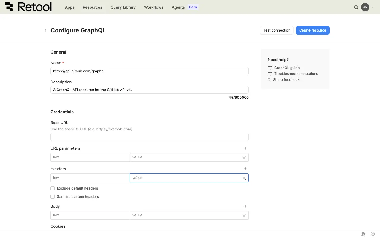The height and width of the screenshot is (238, 380).
Task: Delete the Headers row using X icon
Action: coord(244,178)
